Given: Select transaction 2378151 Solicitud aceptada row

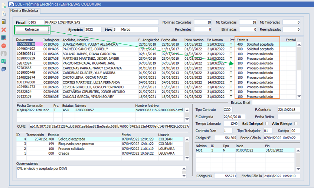Looking at the screenshot, I should tap(100, 139).
